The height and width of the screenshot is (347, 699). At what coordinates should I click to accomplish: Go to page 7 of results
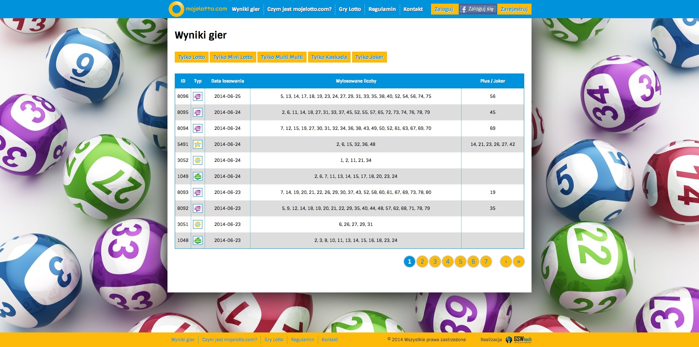pos(486,262)
